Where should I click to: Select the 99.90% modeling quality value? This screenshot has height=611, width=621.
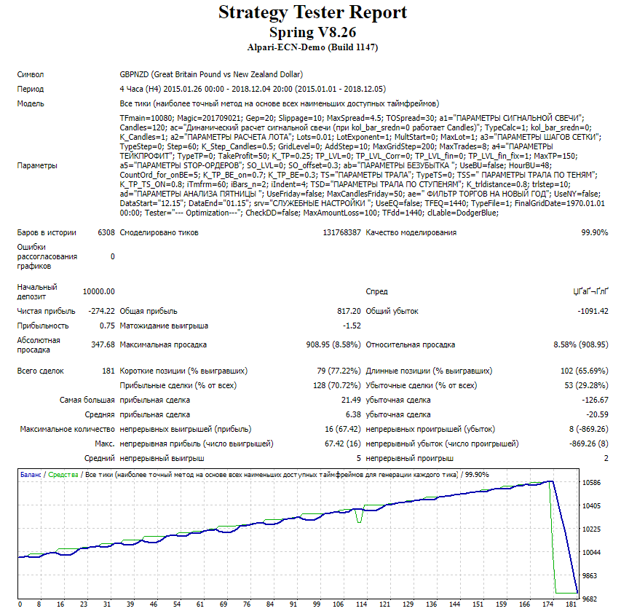[595, 232]
